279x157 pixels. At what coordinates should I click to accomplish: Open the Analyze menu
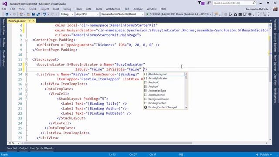point(138,9)
